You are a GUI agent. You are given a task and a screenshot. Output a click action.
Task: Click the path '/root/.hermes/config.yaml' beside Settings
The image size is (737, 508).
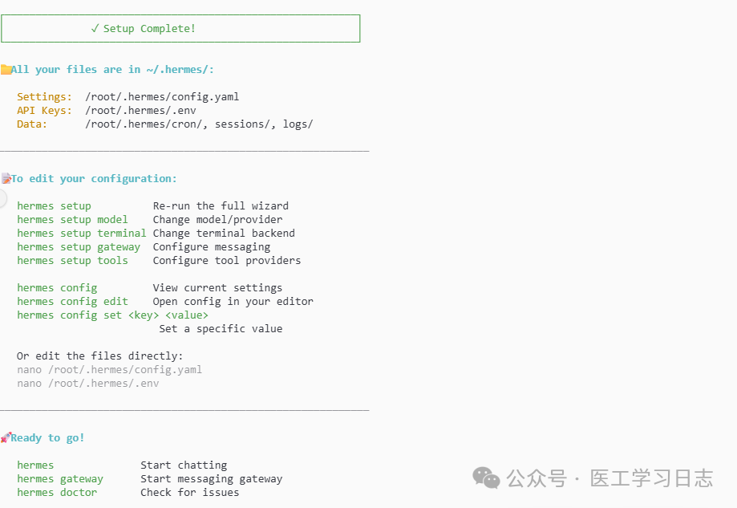pyautogui.click(x=162, y=97)
